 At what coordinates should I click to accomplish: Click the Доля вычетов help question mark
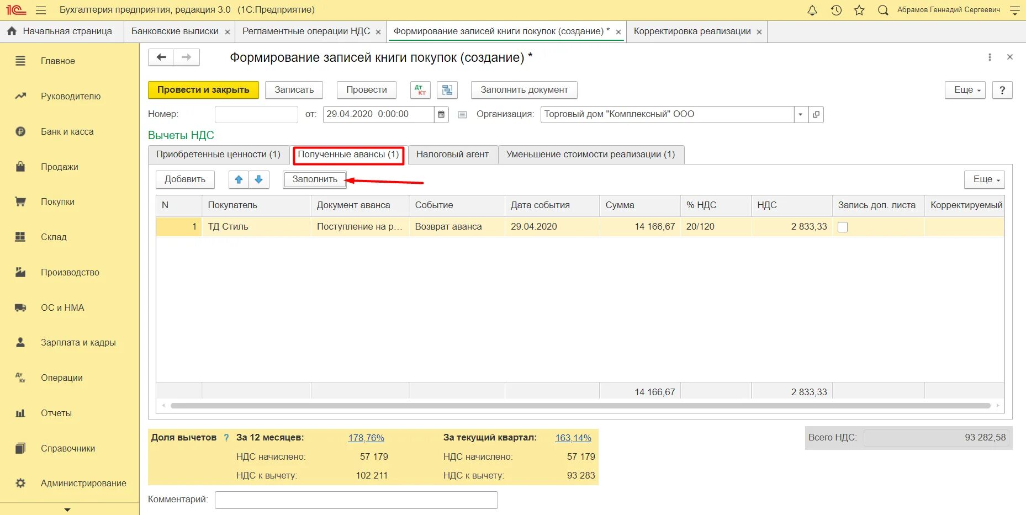click(x=226, y=438)
